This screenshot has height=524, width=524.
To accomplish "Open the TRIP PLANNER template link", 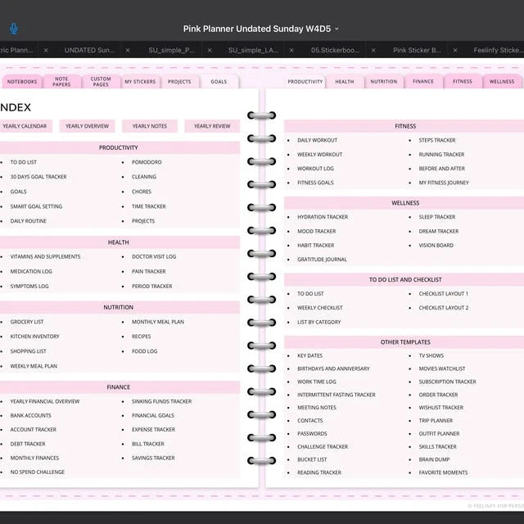I will 436,420.
